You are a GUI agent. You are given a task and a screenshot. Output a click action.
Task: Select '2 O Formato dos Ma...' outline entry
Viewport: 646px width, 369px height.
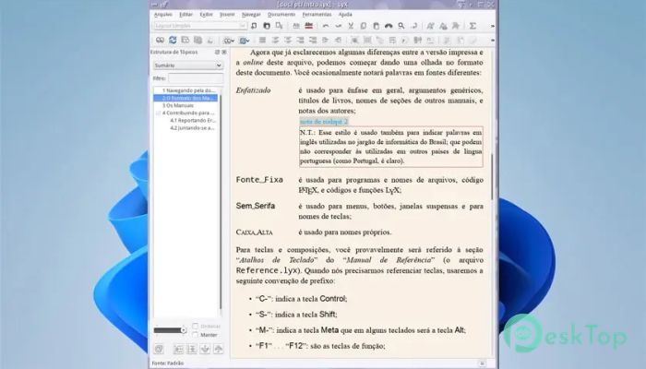click(185, 98)
